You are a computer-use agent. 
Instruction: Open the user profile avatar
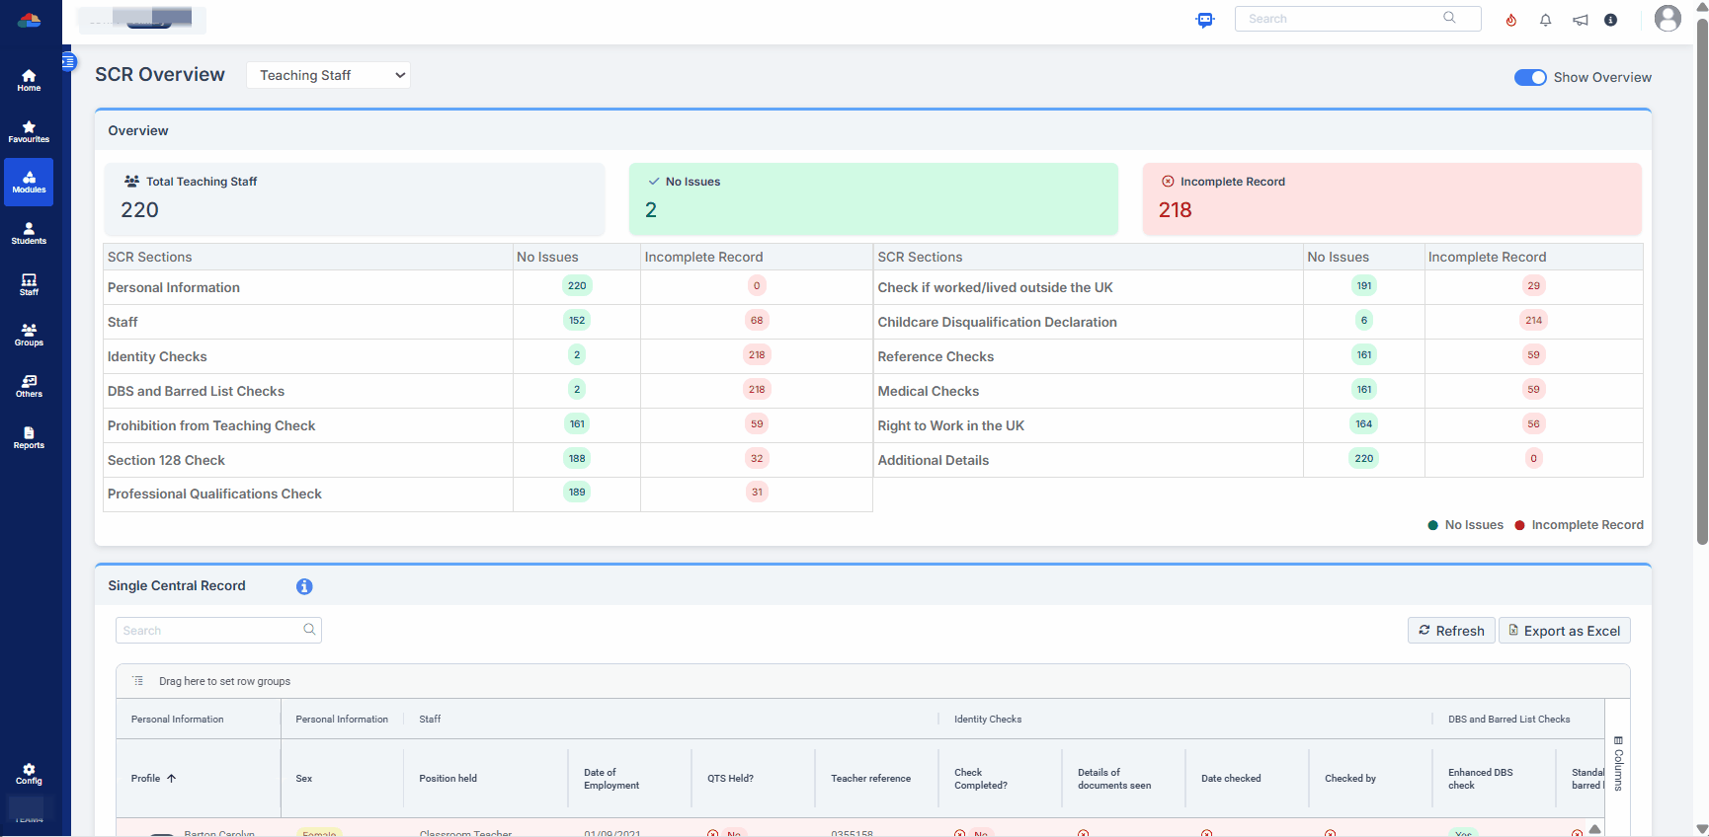tap(1667, 19)
